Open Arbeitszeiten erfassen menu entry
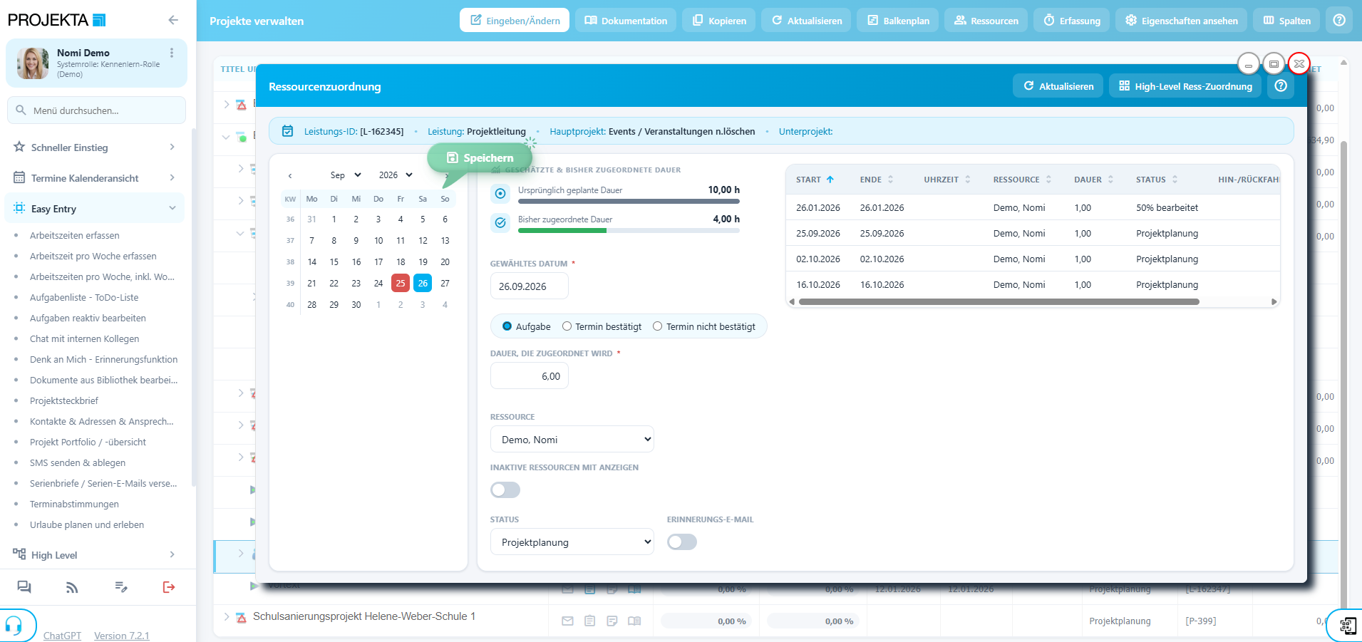This screenshot has height=642, width=1362. click(75, 236)
